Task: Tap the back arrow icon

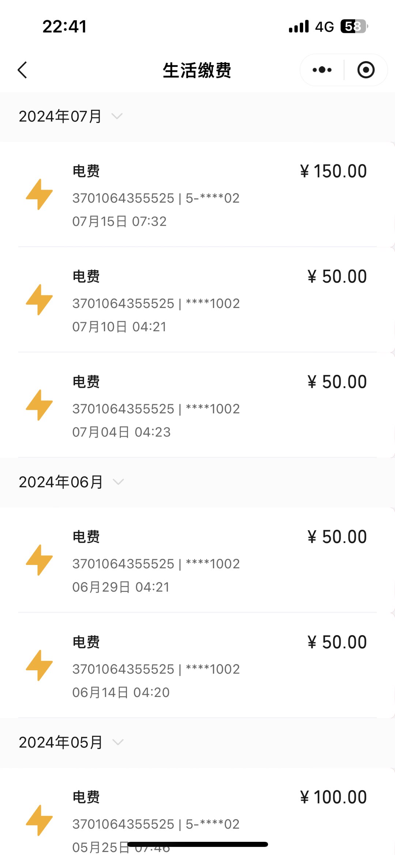Action: coord(22,70)
